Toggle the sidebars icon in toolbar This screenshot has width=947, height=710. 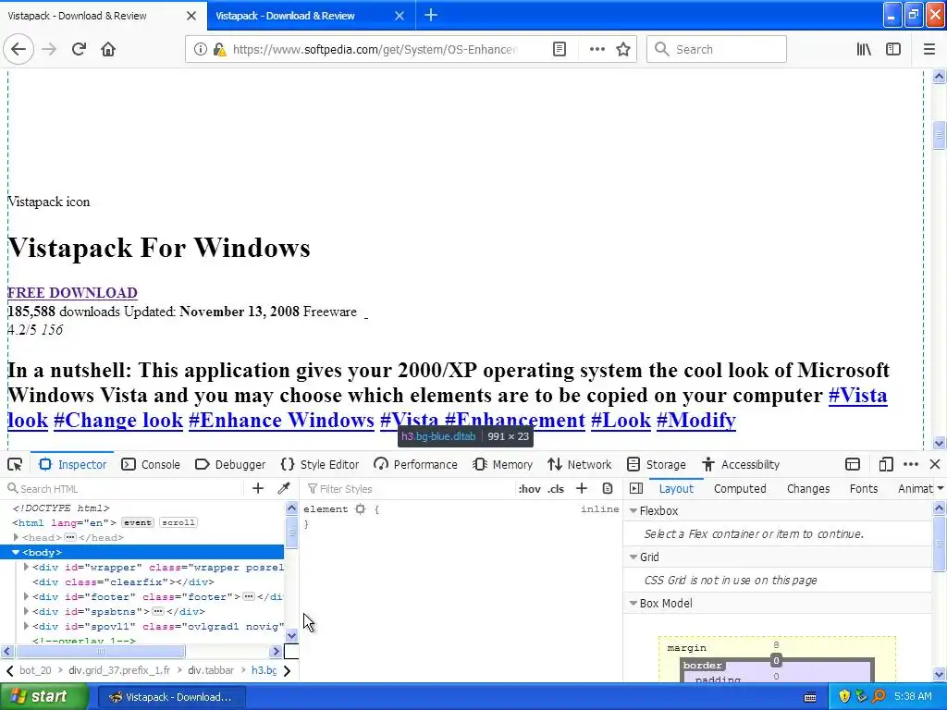[893, 49]
